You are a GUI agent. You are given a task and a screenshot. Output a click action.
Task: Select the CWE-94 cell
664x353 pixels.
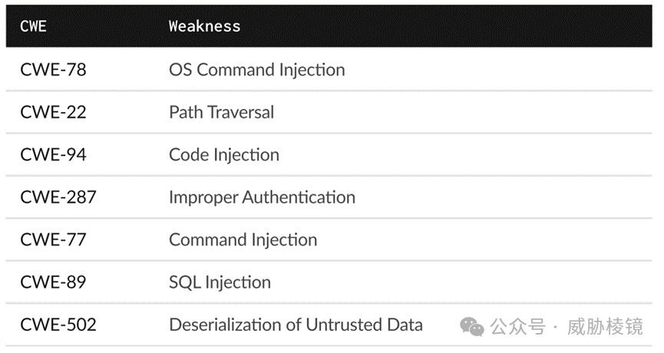54,155
